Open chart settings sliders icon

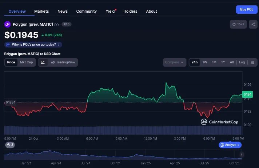[x=252, y=62]
